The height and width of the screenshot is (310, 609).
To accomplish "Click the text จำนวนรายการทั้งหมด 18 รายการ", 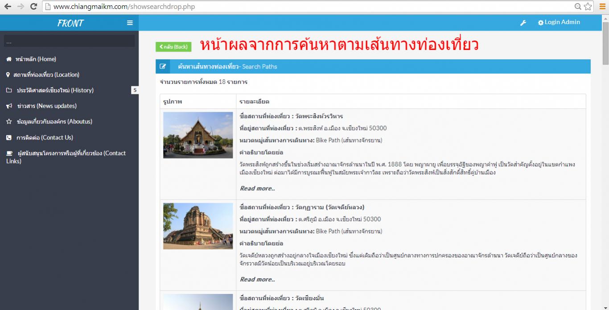I will coord(204,82).
